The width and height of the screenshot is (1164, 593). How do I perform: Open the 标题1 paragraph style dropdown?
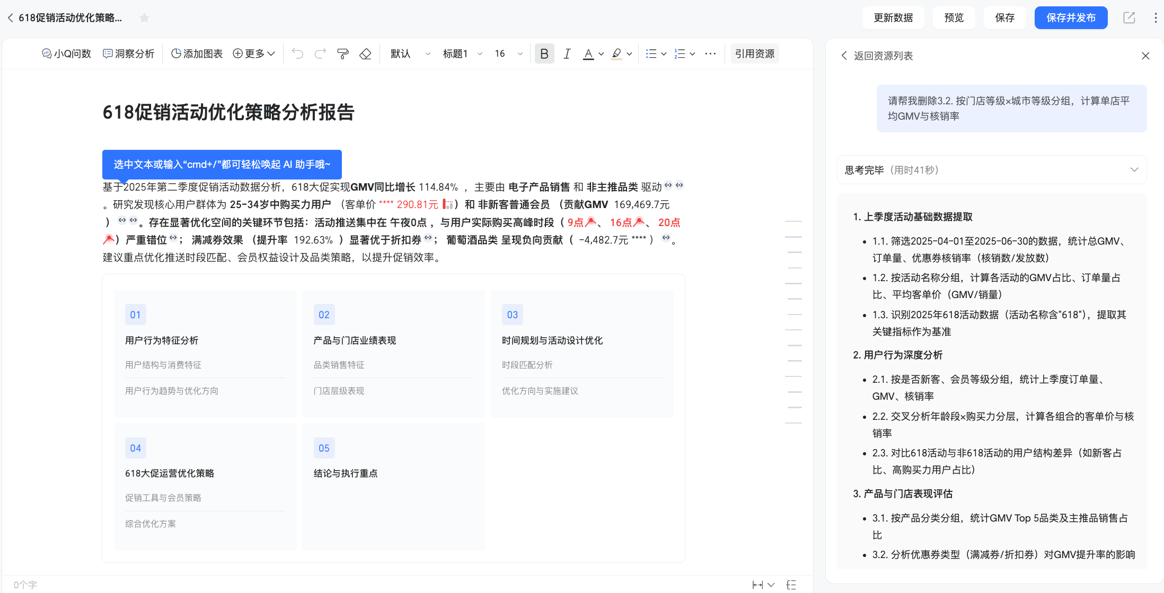[462, 53]
